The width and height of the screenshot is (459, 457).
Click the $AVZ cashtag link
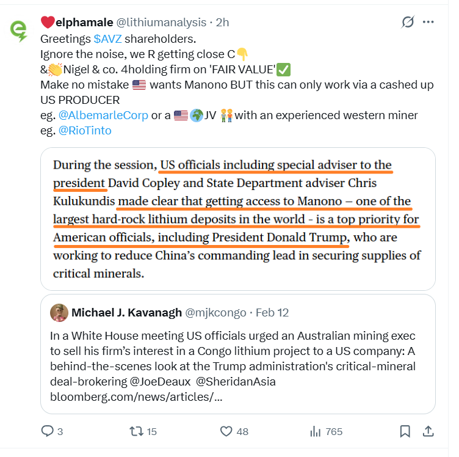pyautogui.click(x=107, y=38)
